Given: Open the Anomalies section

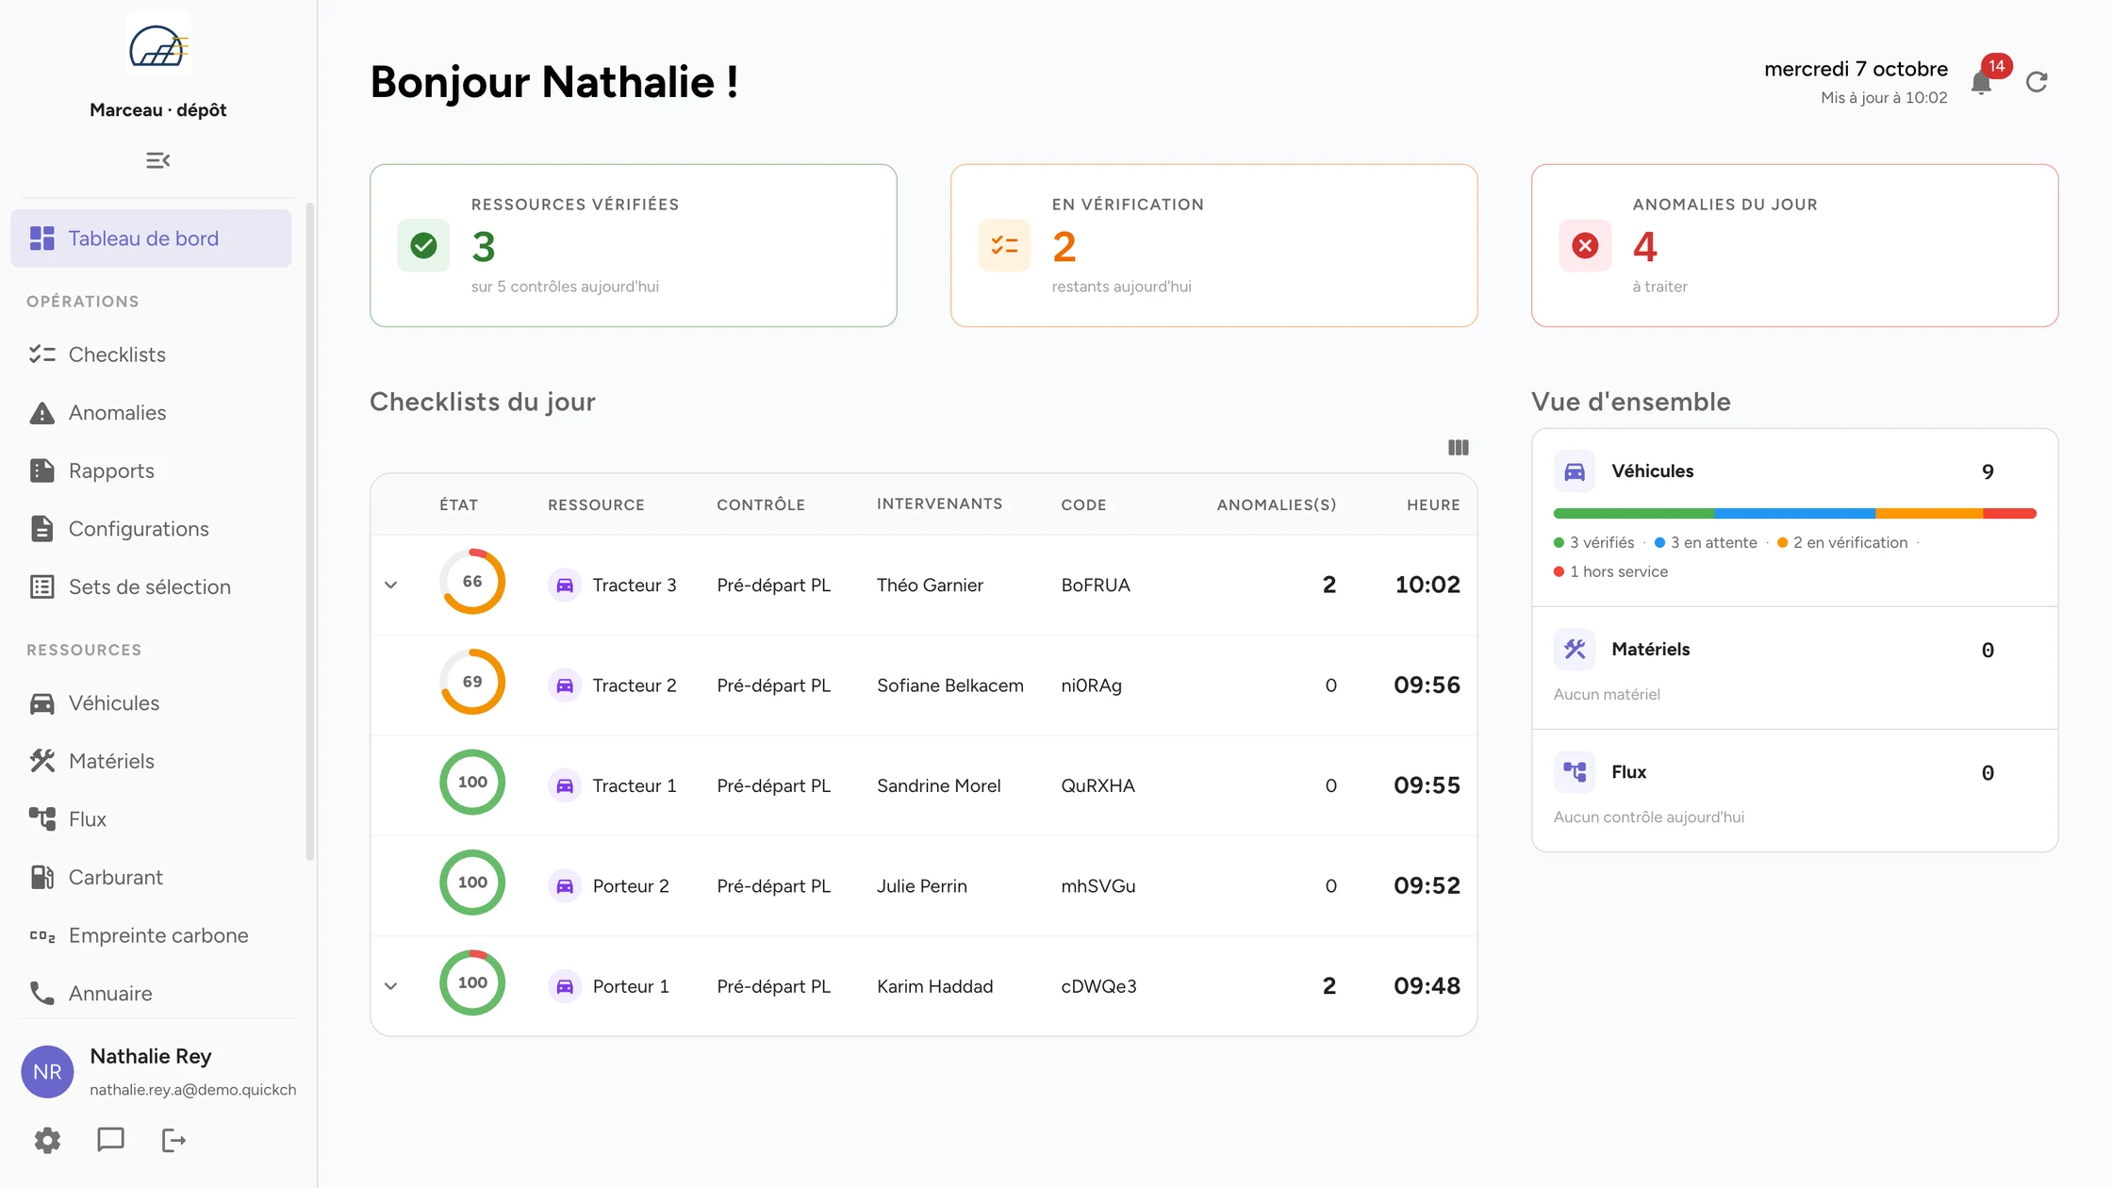Looking at the screenshot, I should [151, 413].
